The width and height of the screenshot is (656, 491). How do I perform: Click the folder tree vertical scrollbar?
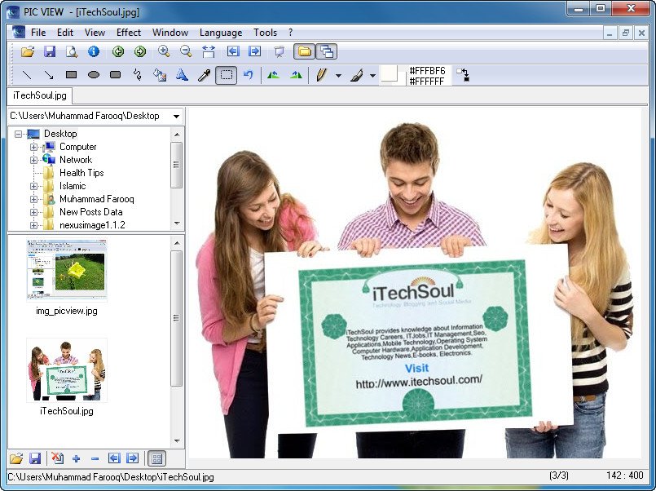click(177, 165)
